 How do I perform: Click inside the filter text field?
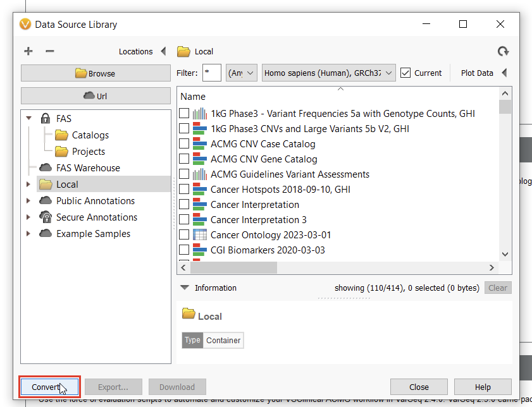(x=212, y=73)
